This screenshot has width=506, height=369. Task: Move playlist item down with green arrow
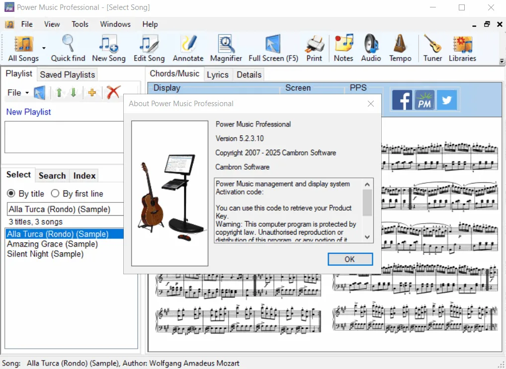(x=73, y=93)
